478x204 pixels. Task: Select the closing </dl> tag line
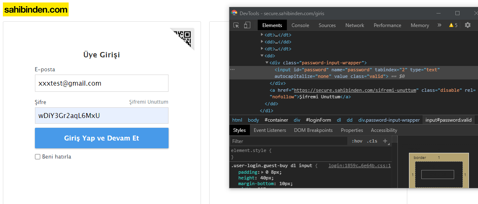[266, 111]
